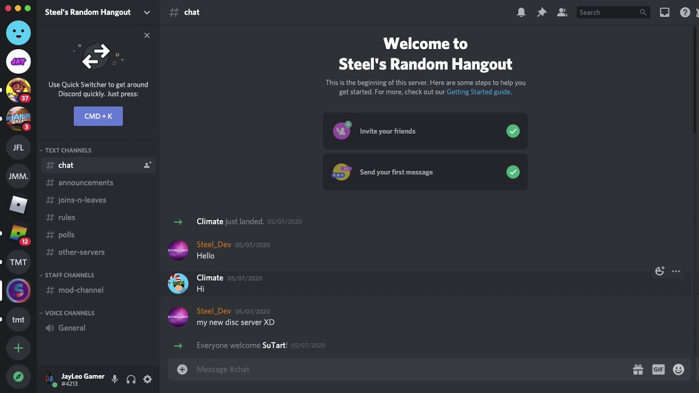Image resolution: width=699 pixels, height=393 pixels.
Task: Deafen with headphones icon
Action: pos(131,379)
